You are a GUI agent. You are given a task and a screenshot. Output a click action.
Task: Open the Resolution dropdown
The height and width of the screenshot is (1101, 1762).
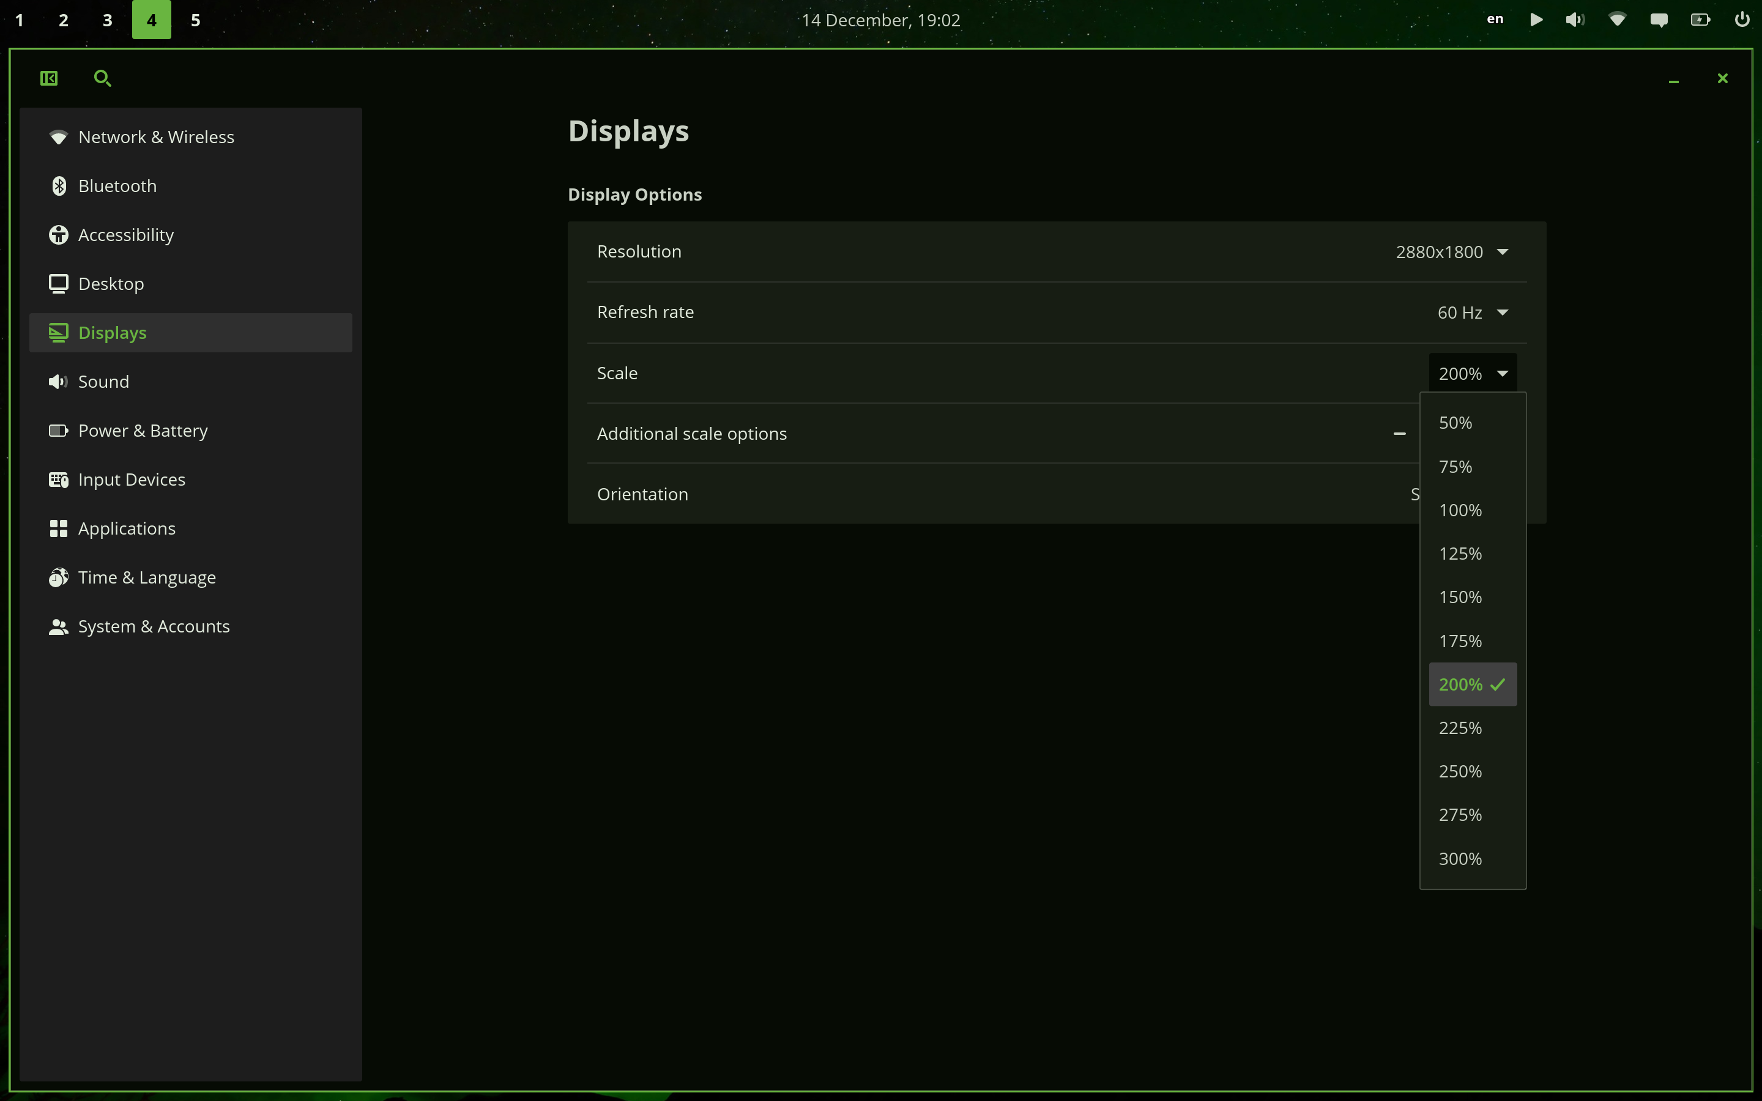pyautogui.click(x=1452, y=252)
